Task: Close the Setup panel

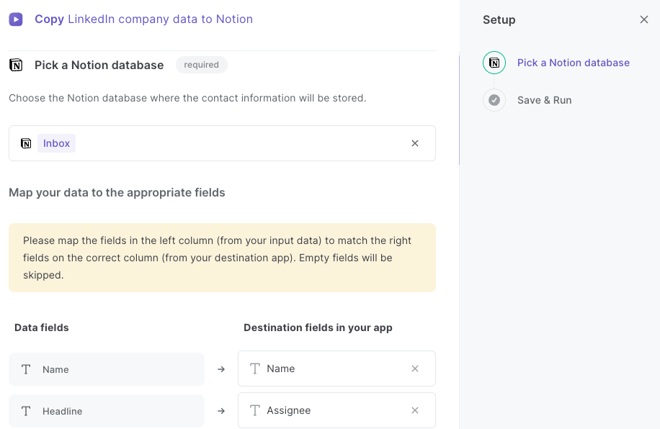Action: coord(644,19)
